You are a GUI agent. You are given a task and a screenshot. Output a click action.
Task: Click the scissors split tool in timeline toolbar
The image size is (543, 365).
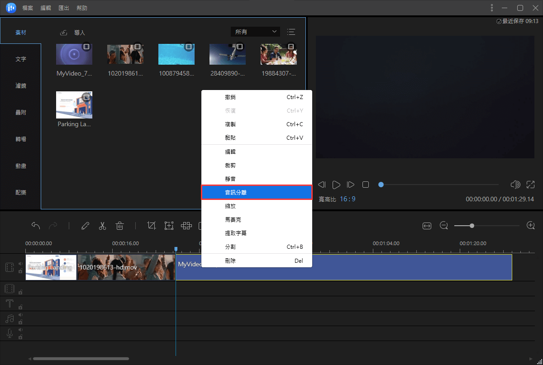click(x=103, y=226)
